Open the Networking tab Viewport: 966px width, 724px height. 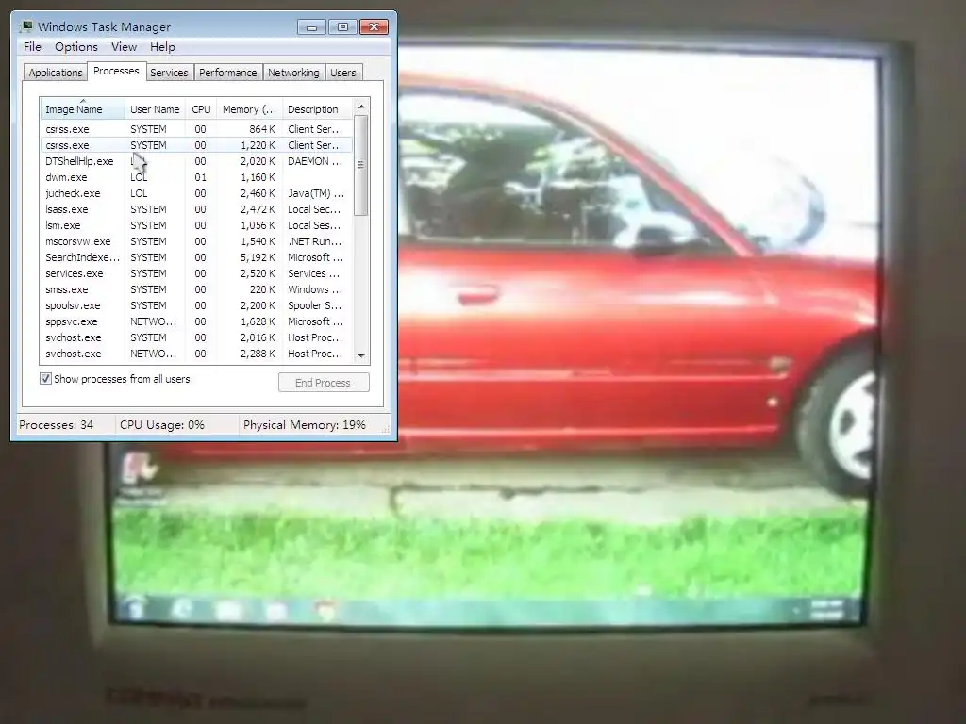click(293, 73)
